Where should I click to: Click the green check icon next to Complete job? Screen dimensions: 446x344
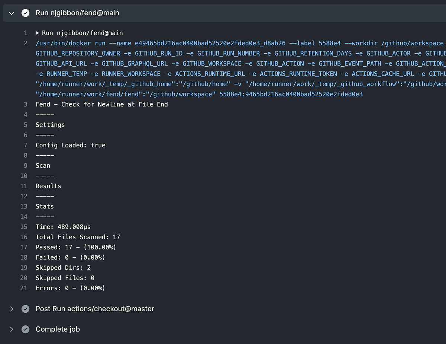(x=25, y=329)
